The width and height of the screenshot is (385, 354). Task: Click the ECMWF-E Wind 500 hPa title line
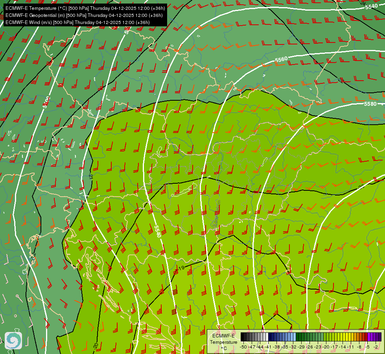pyautogui.click(x=77, y=22)
